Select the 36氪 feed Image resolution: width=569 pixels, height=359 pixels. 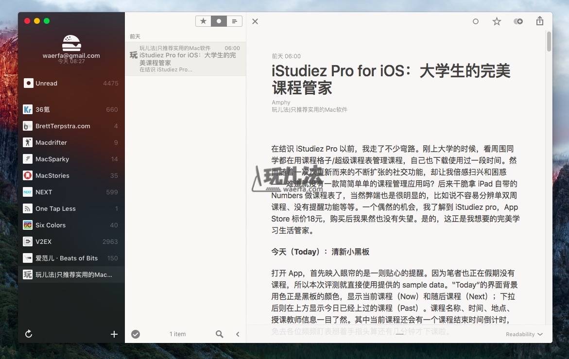(71, 109)
